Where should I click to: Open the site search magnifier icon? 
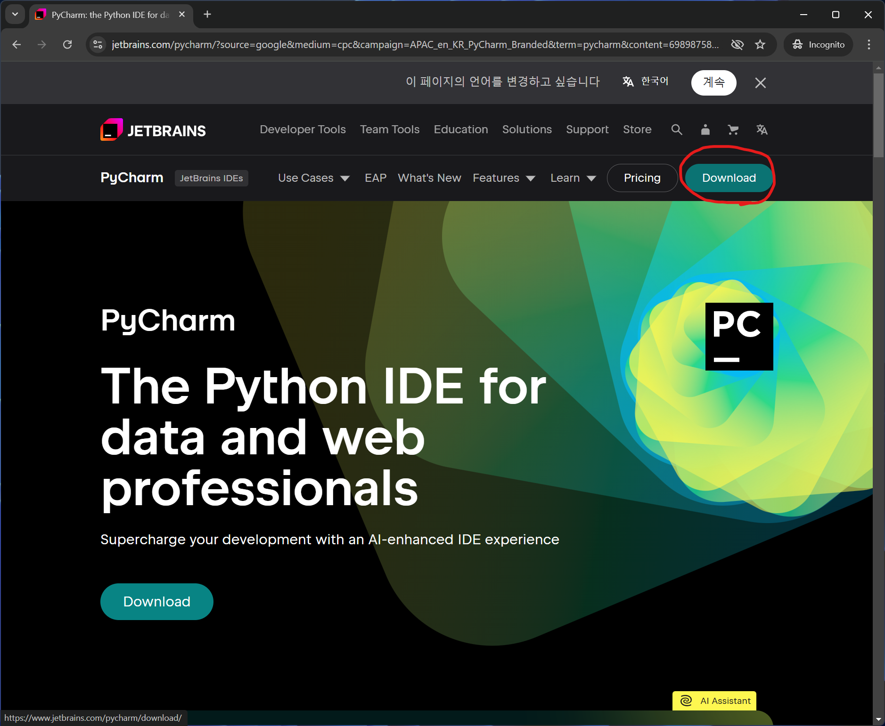[x=676, y=130]
